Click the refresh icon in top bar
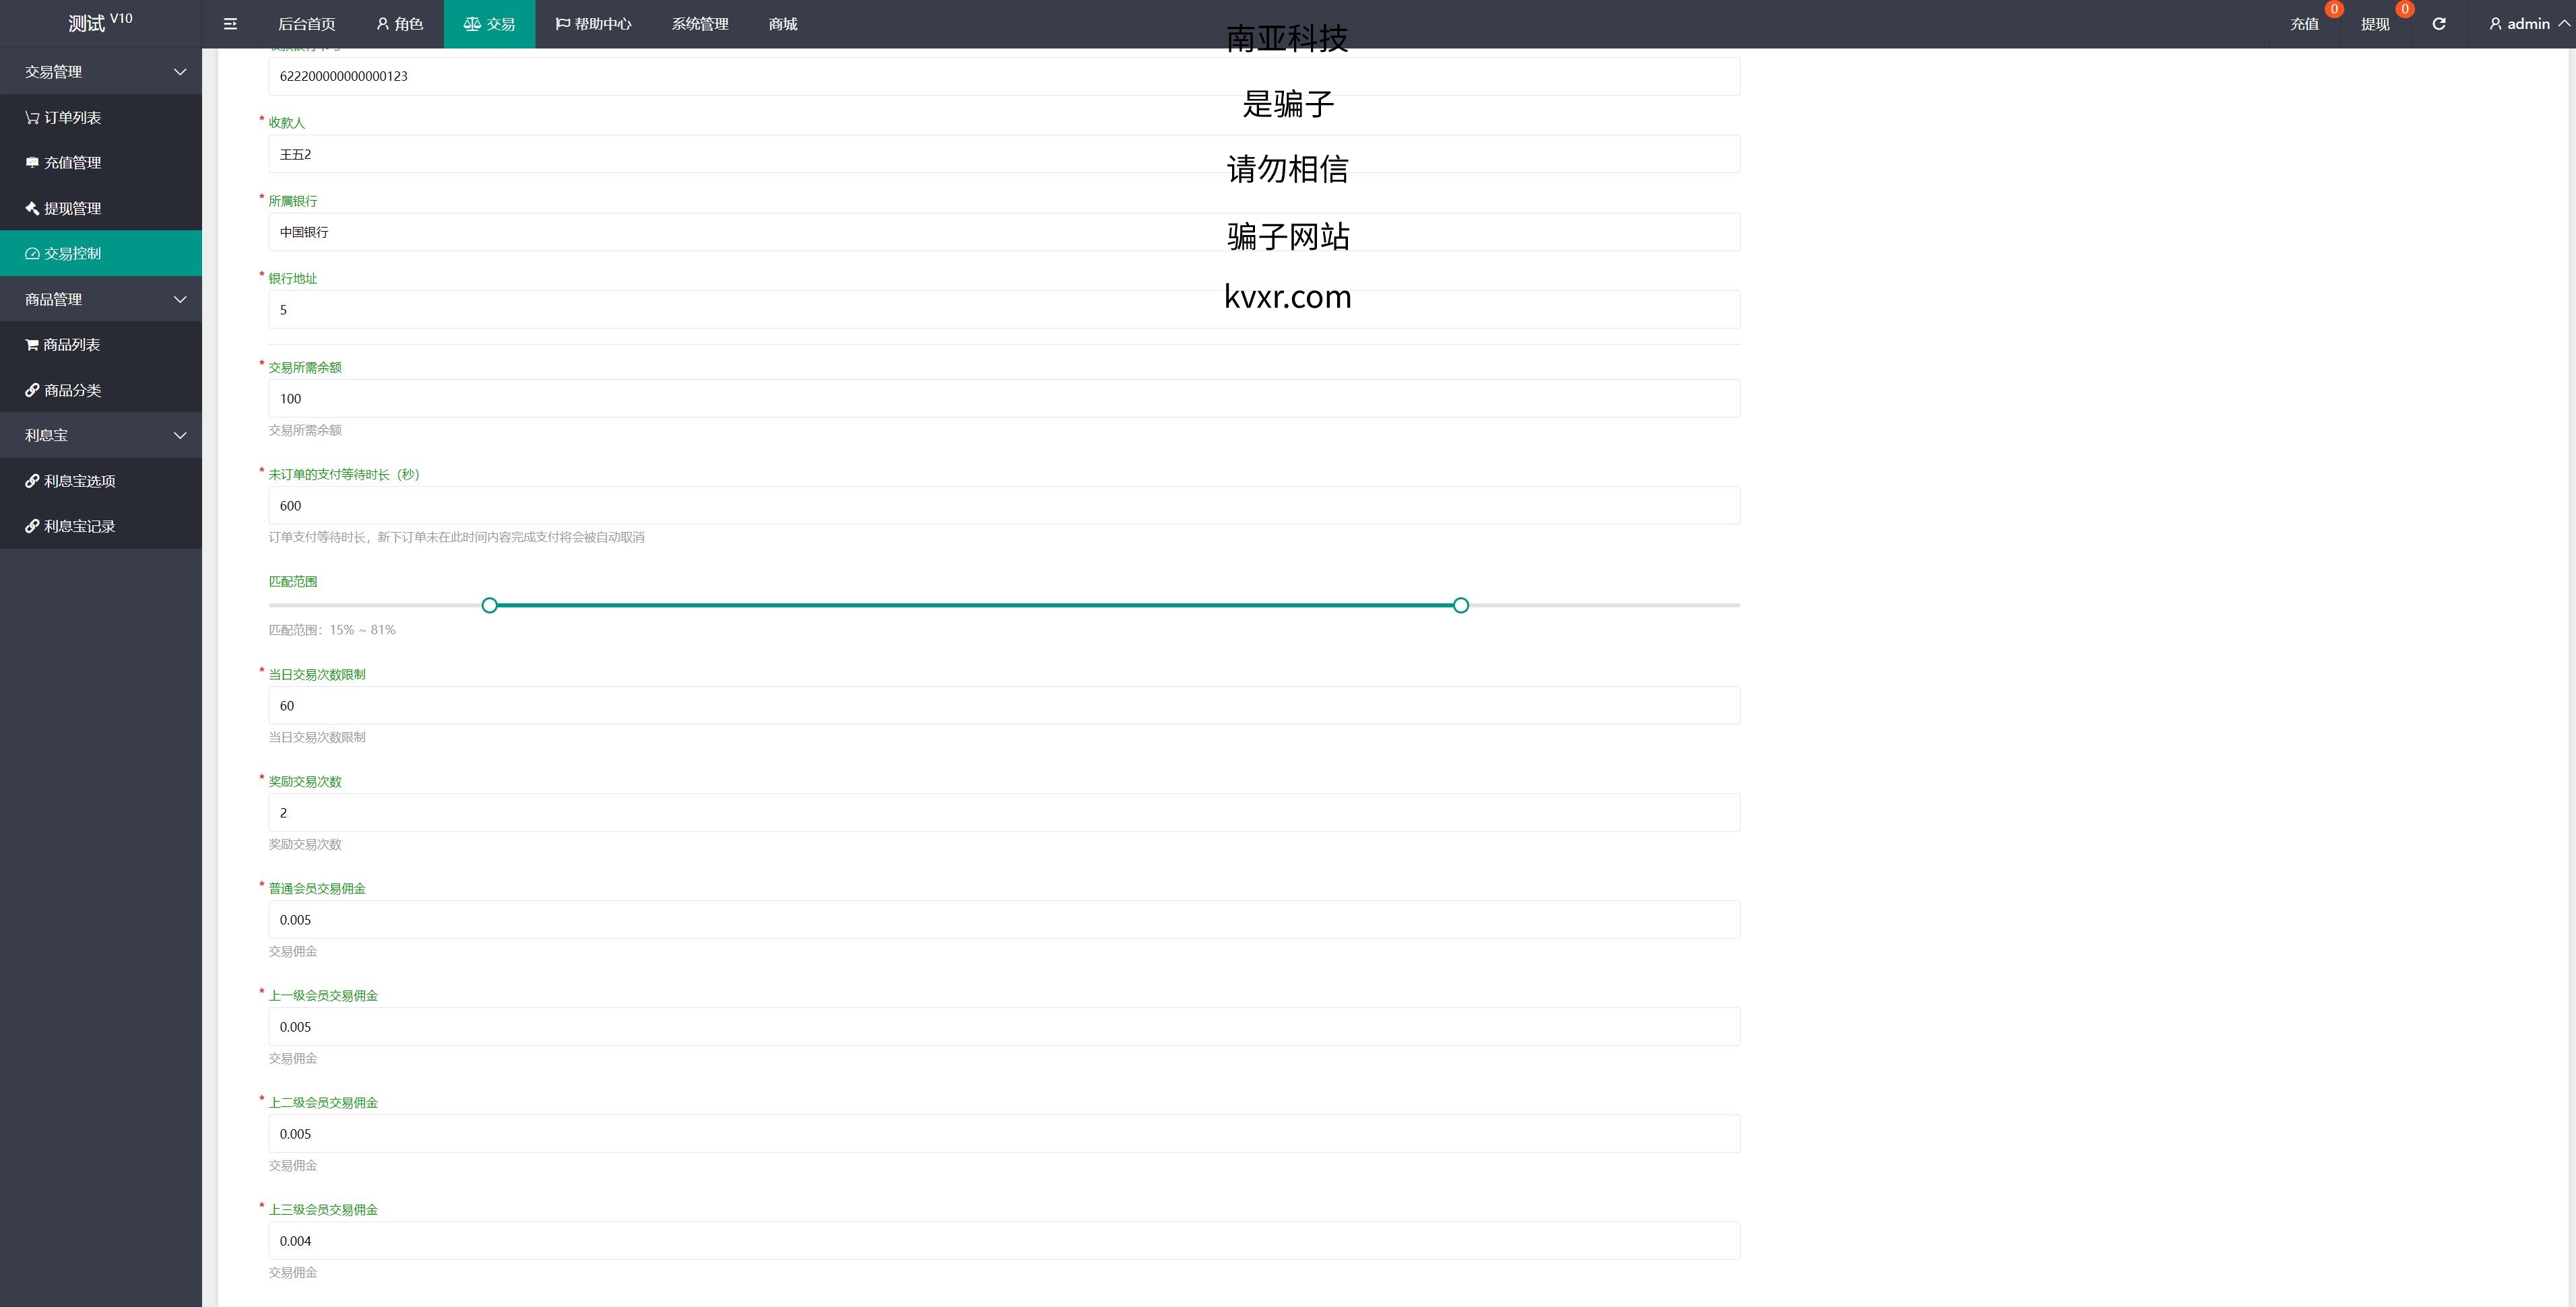This screenshot has width=2576, height=1307. [x=2439, y=24]
